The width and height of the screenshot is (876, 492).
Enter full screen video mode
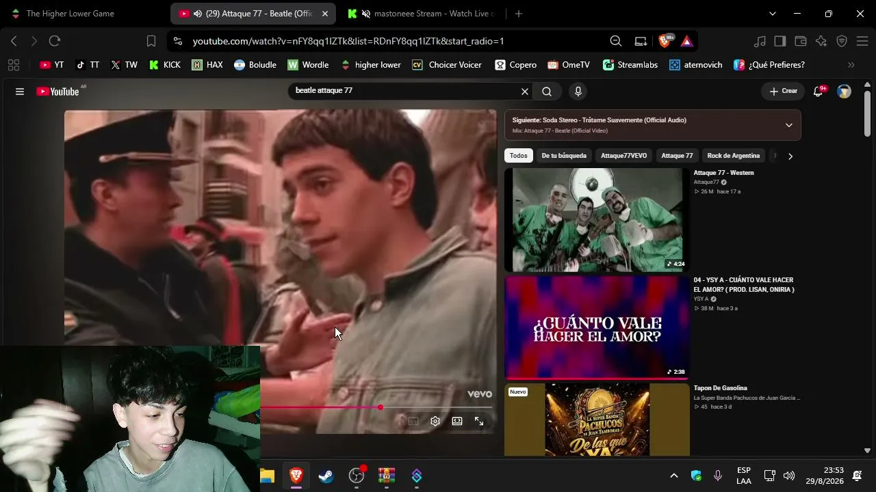(x=479, y=422)
